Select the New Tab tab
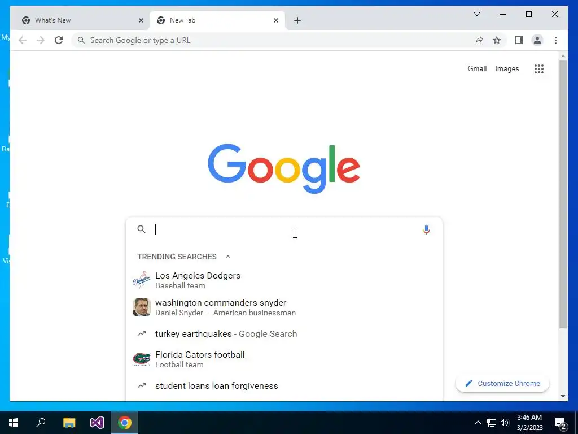Image resolution: width=578 pixels, height=434 pixels. pyautogui.click(x=217, y=20)
